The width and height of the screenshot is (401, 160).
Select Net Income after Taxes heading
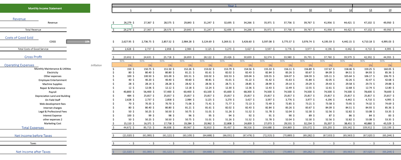coord(33,152)
